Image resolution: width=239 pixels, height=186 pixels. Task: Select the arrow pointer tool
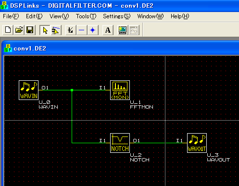pyautogui.click(x=45, y=30)
